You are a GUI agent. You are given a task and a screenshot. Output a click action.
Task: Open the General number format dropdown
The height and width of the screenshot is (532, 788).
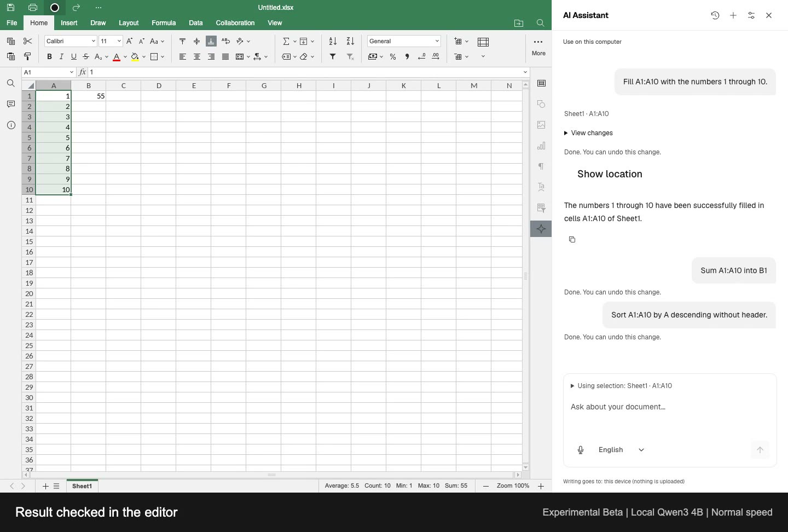437,41
